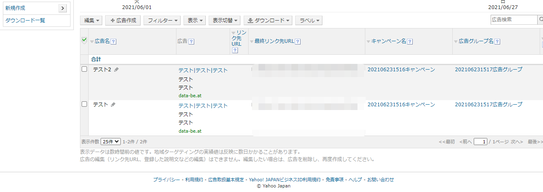Image resolution: width=543 pixels, height=192 pixels.
Task: Open 新規作成 in left panel
Action: click(15, 8)
